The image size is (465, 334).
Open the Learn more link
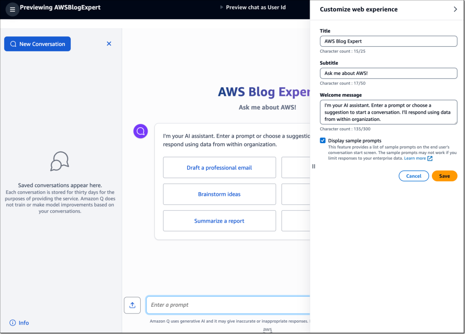pos(414,158)
